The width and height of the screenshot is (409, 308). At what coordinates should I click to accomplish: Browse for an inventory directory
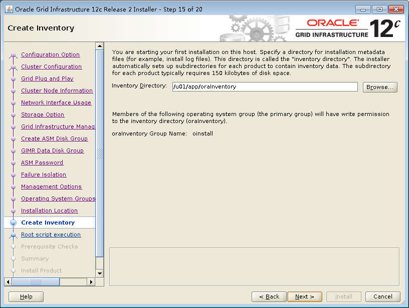(380, 87)
